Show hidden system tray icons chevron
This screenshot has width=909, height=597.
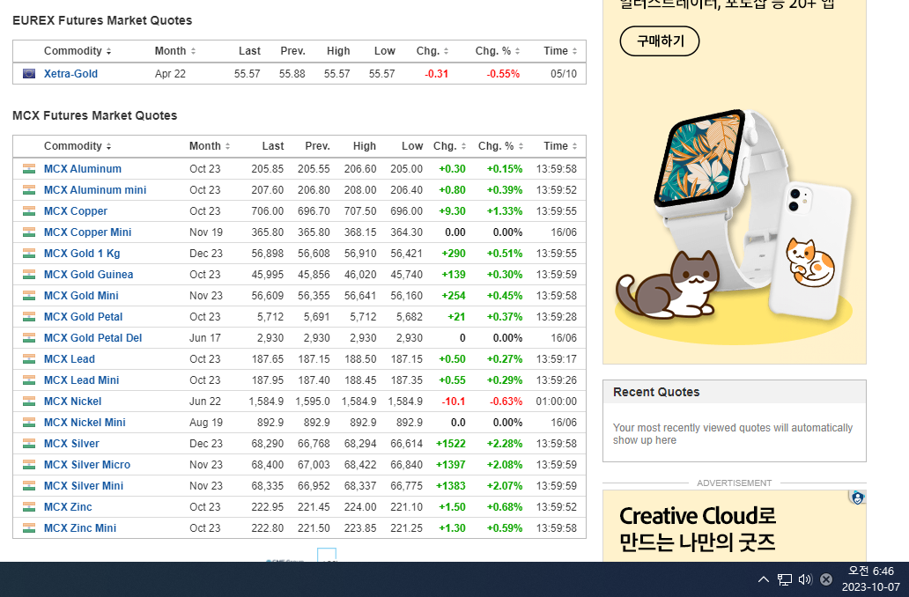click(x=764, y=579)
